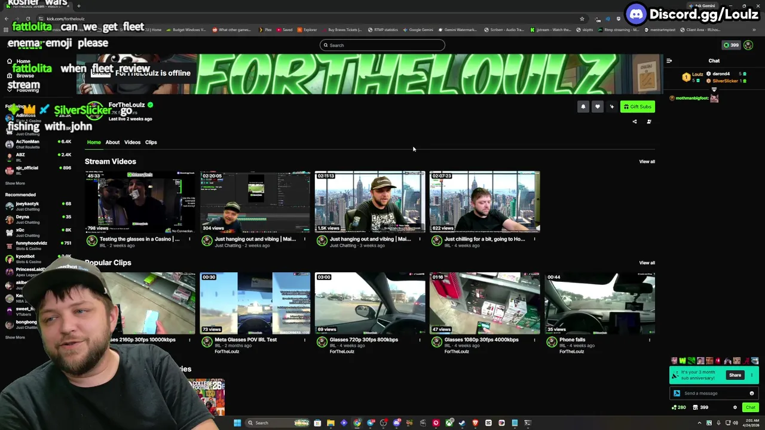Click the share icon below Gift Subs

(635, 122)
